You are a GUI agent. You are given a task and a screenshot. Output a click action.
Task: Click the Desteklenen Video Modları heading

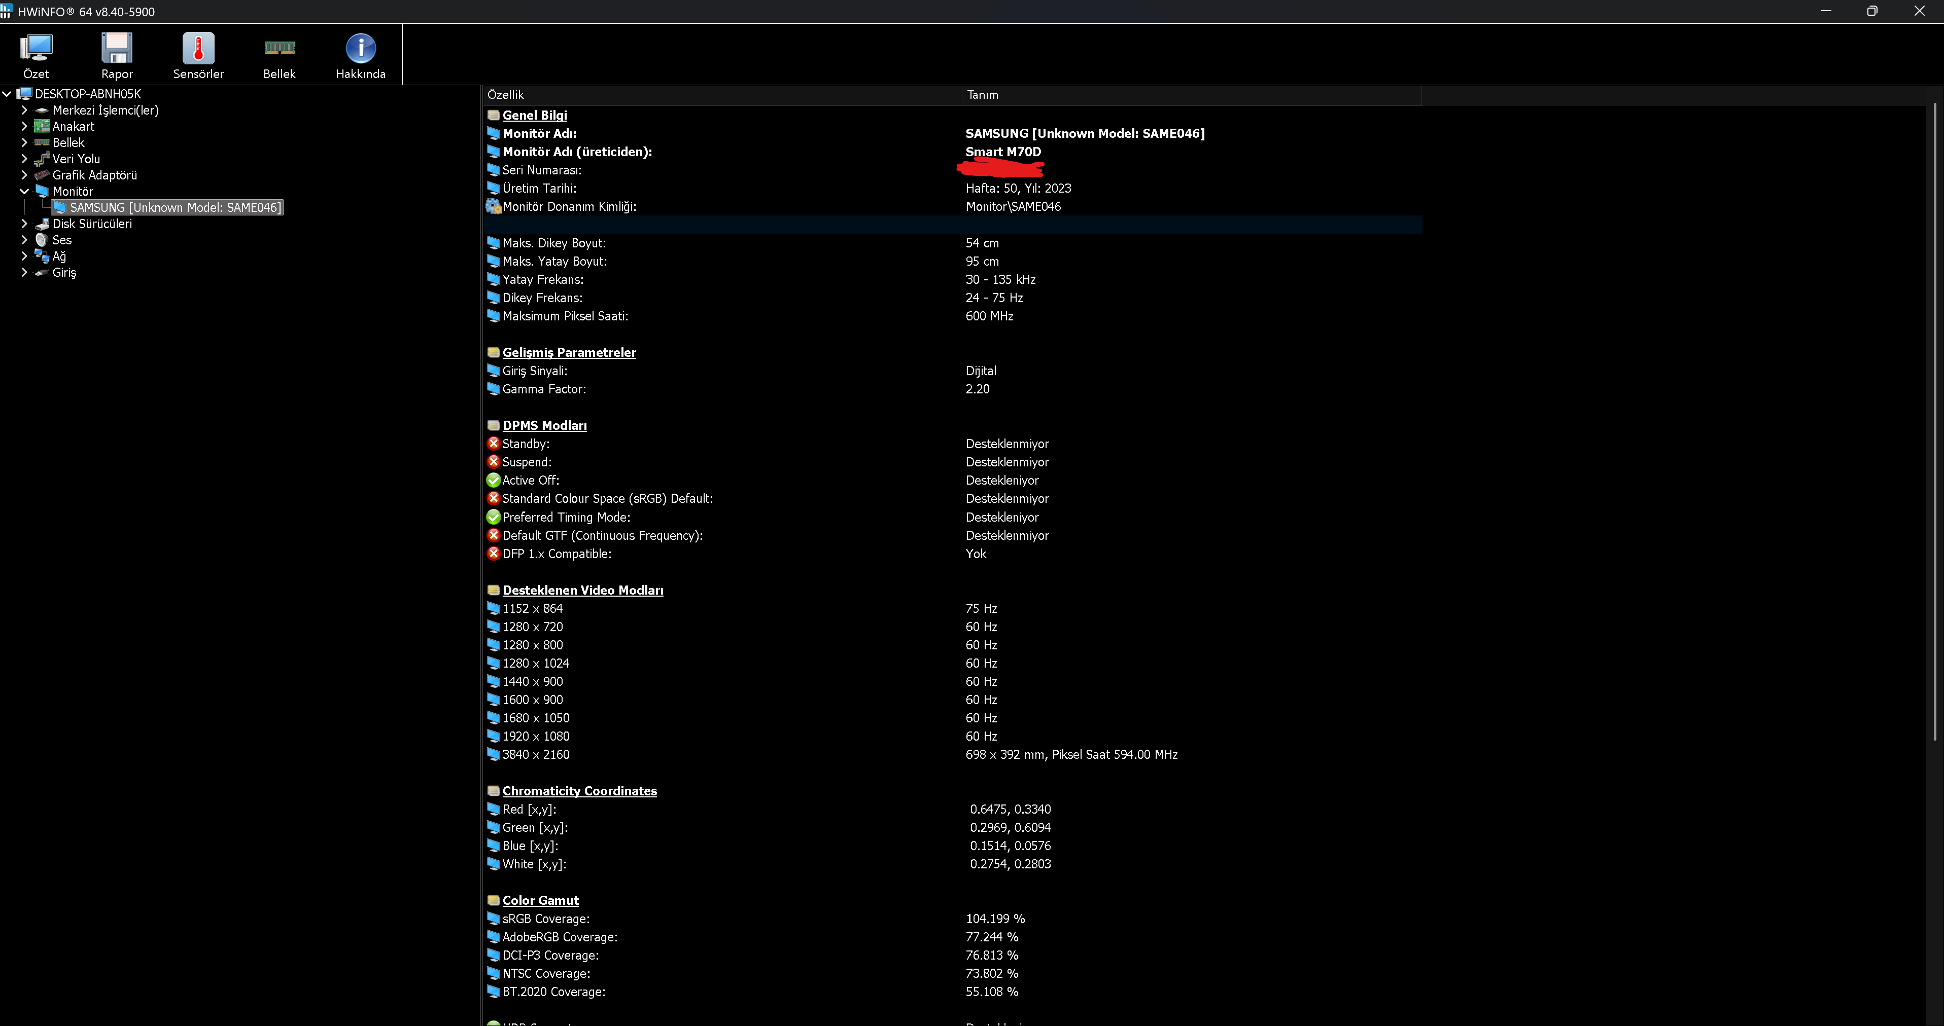[582, 590]
